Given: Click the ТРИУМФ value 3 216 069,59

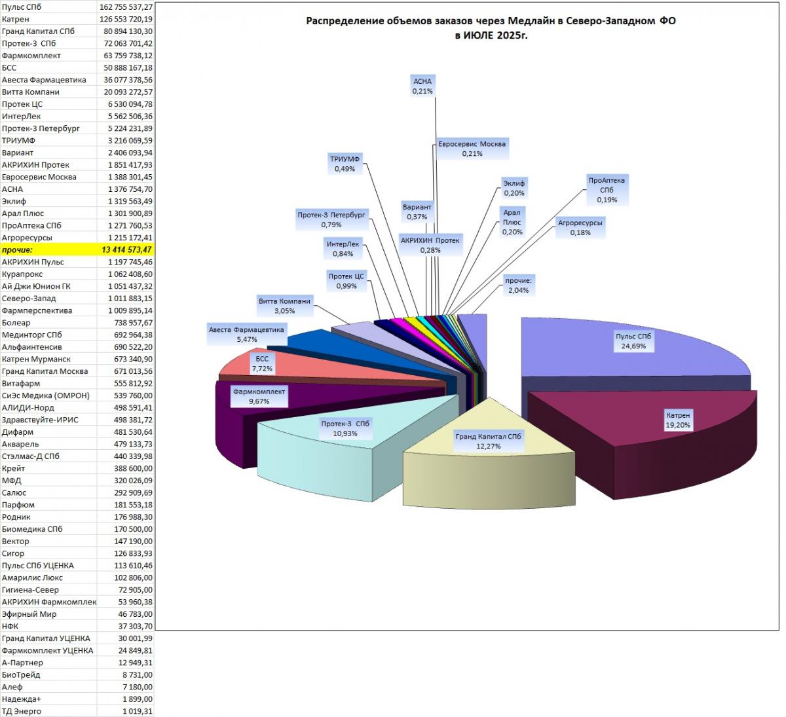Looking at the screenshot, I should click(126, 140).
